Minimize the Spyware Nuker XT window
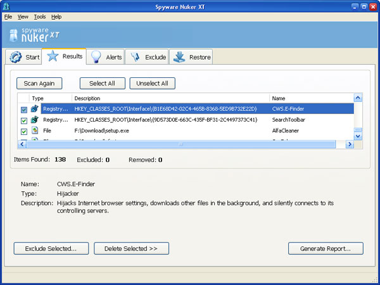 (355, 7)
